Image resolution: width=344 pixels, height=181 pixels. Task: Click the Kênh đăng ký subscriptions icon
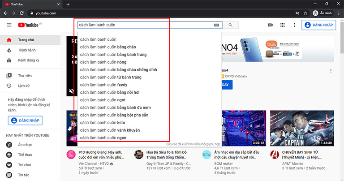pyautogui.click(x=9, y=60)
